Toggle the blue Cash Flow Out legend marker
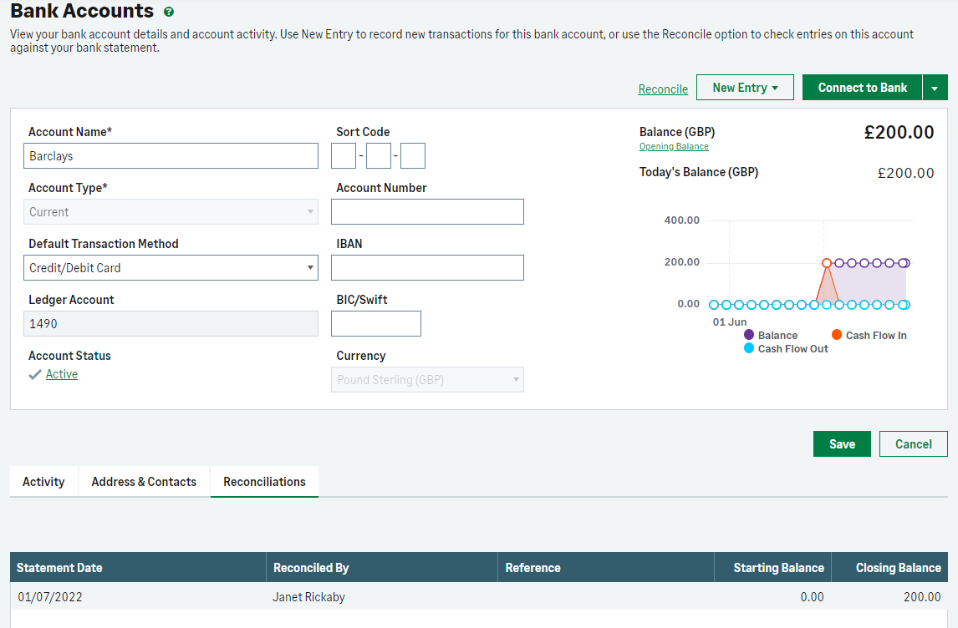This screenshot has height=628, width=958. (749, 348)
